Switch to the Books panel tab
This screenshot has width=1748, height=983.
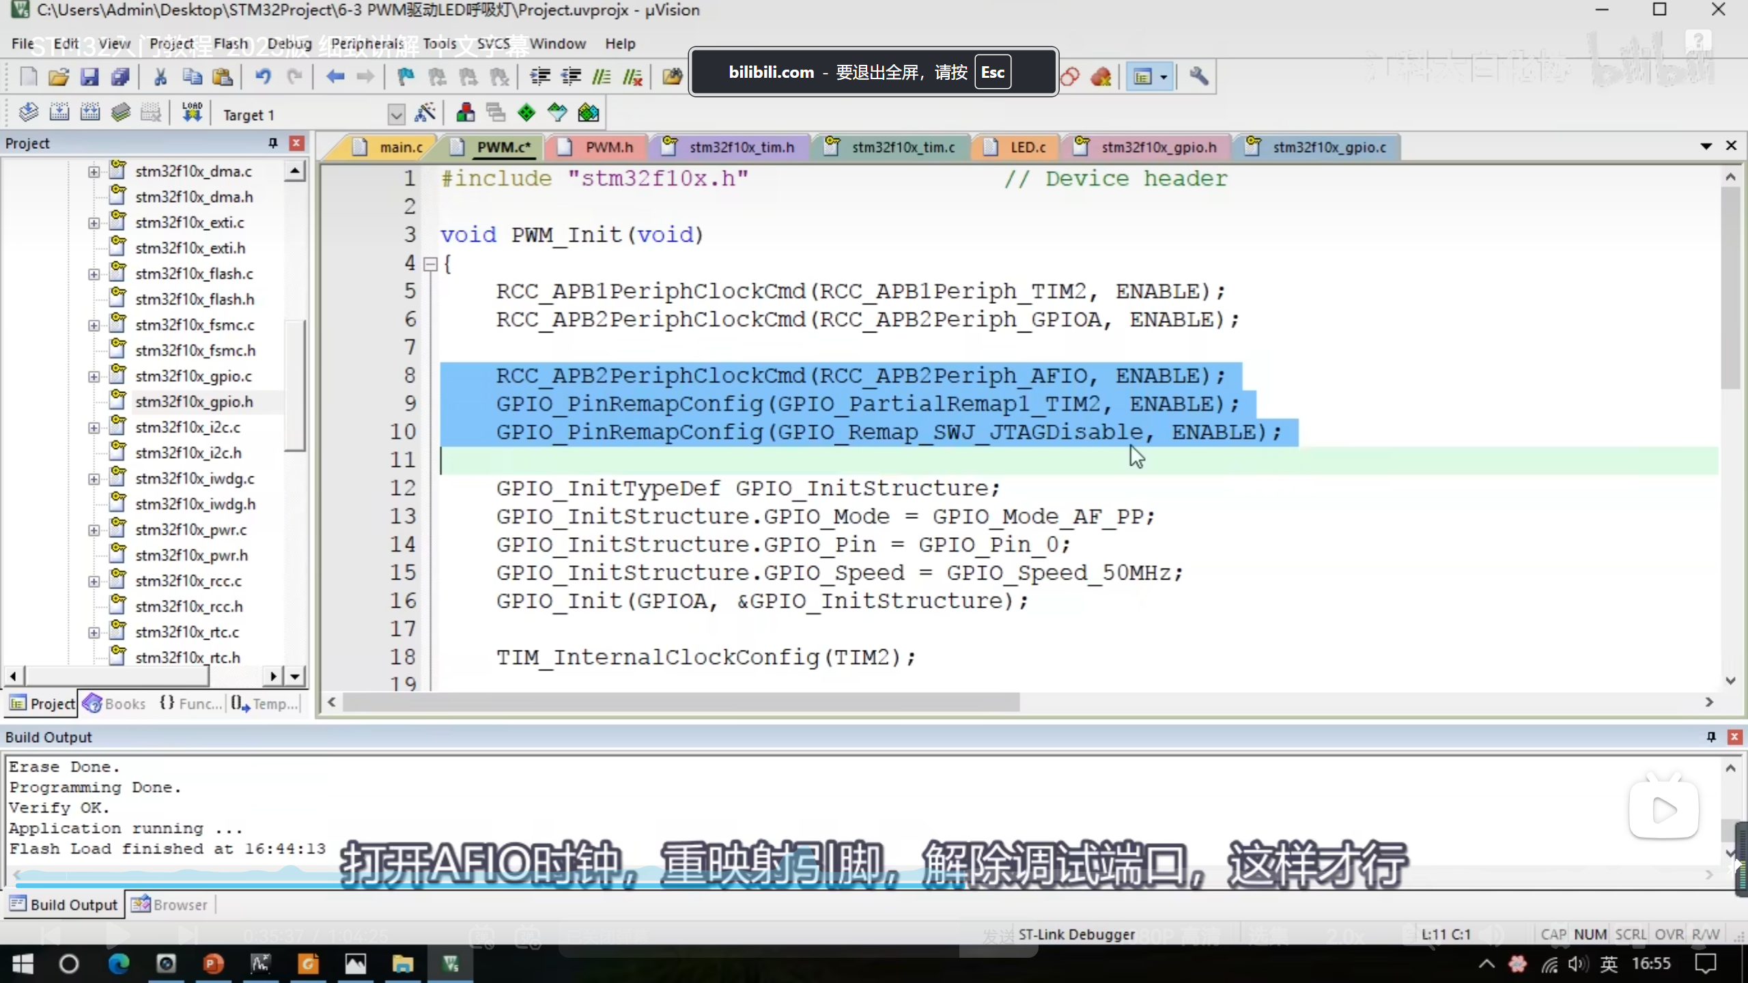coord(115,703)
